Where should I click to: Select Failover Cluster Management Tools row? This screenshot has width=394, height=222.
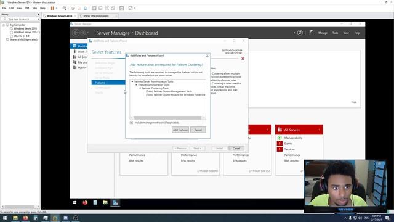point(169,91)
